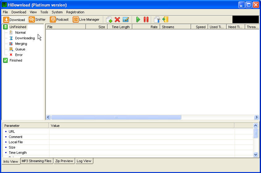
Task: Maximize the HiDownload window
Action: 249,5
